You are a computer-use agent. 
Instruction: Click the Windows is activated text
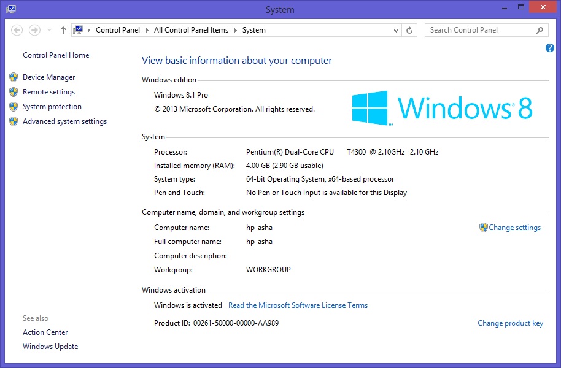(x=188, y=305)
